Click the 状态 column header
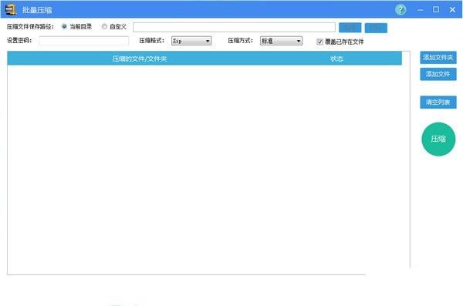Viewport: 463px width, 306px height. tap(336, 59)
